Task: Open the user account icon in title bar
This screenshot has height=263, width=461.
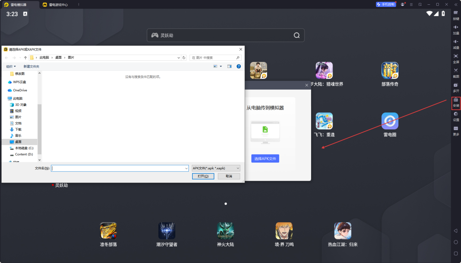Action: 402,4
